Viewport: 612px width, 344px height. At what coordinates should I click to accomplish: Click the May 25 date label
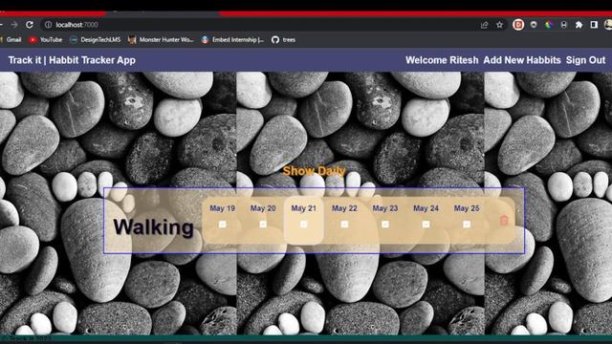467,208
